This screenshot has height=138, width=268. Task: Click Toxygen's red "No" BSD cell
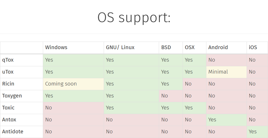point(165,96)
